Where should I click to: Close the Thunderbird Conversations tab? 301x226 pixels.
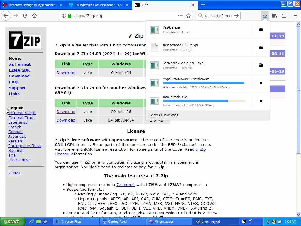pyautogui.click(x=127, y=5)
